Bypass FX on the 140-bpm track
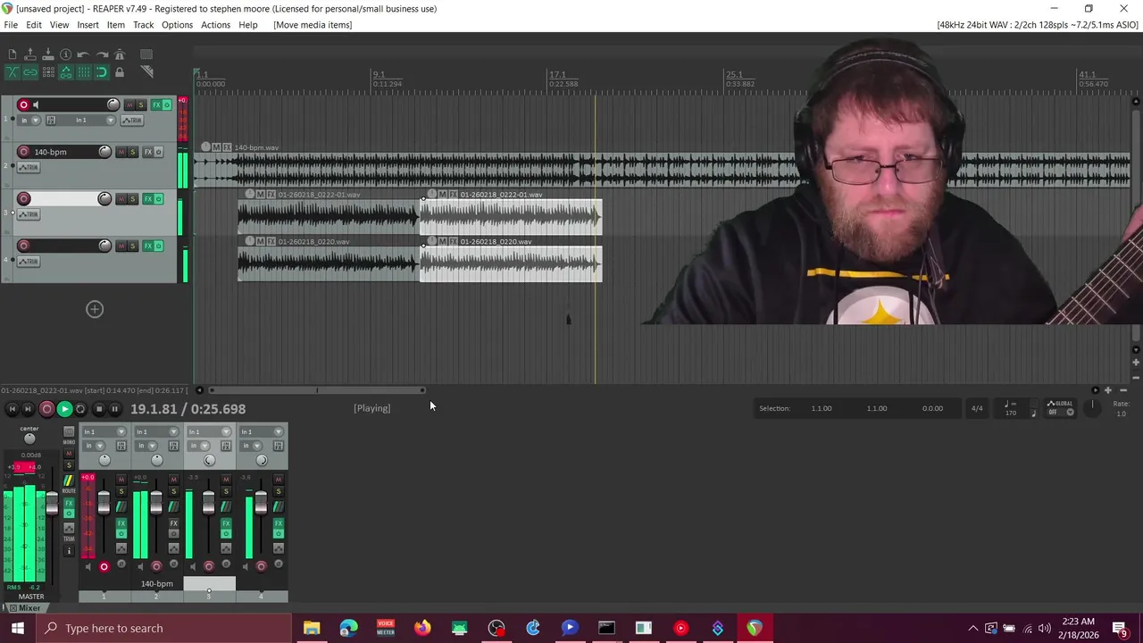The image size is (1143, 643). click(159, 152)
